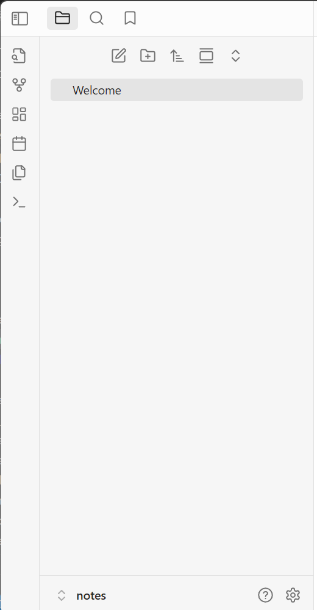Open the command palette terminal icon
The width and height of the screenshot is (317, 610).
pos(19,202)
